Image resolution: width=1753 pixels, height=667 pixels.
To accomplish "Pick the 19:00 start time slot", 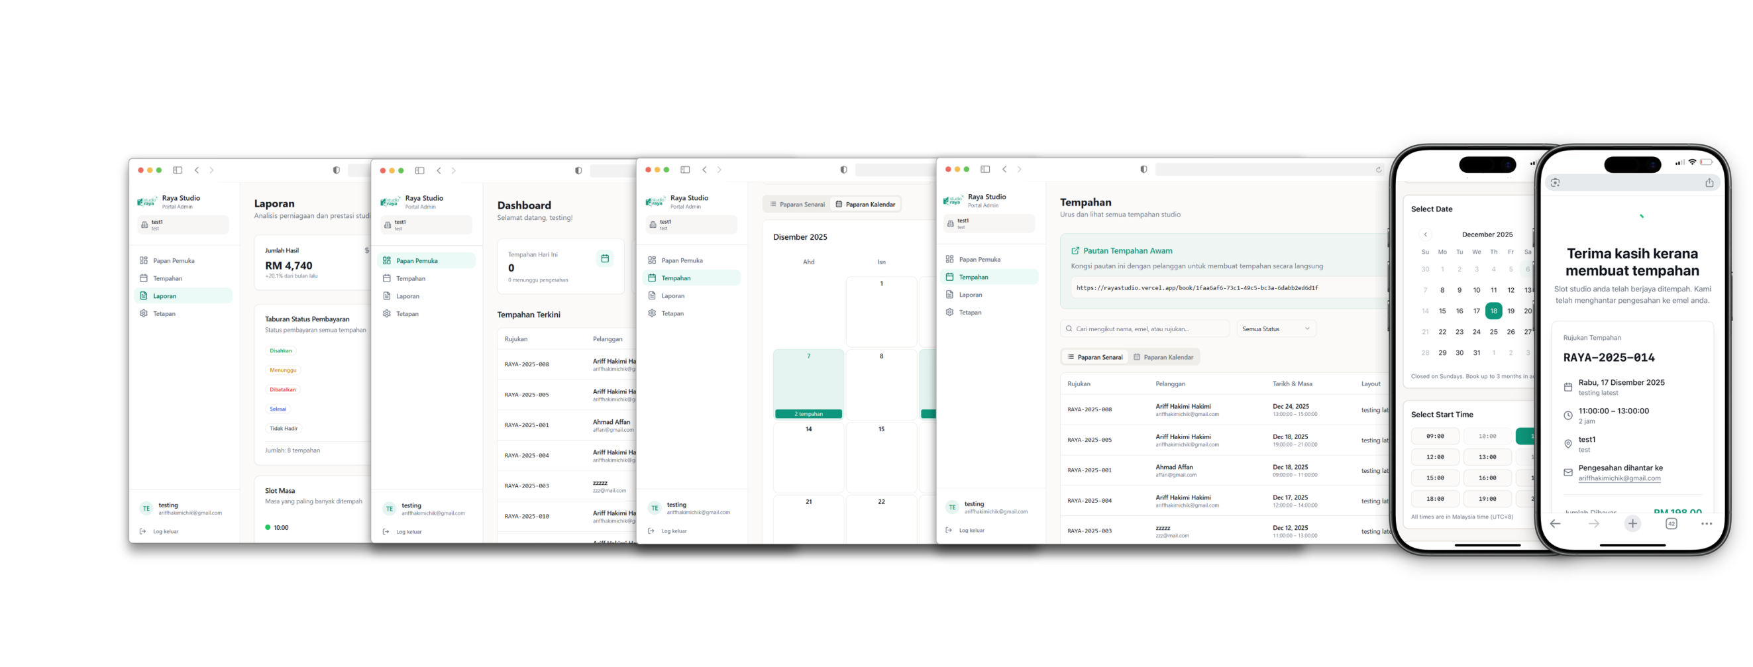I will [1487, 499].
